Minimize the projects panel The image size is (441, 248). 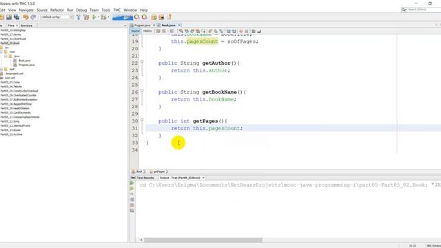click(x=125, y=25)
